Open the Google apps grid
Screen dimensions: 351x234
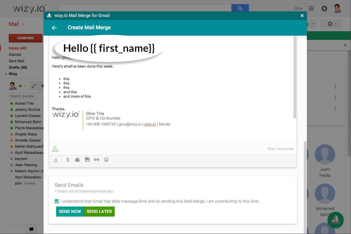click(x=311, y=8)
